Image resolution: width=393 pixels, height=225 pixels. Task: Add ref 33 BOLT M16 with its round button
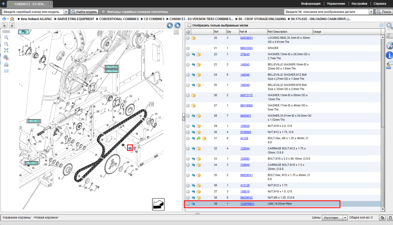point(188,159)
